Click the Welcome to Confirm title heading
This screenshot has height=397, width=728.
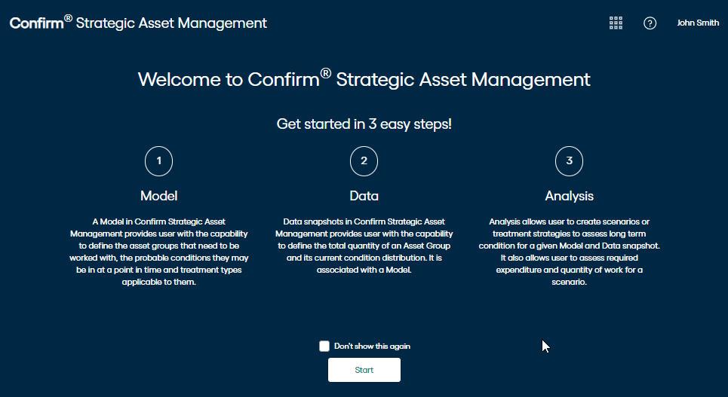(364, 79)
